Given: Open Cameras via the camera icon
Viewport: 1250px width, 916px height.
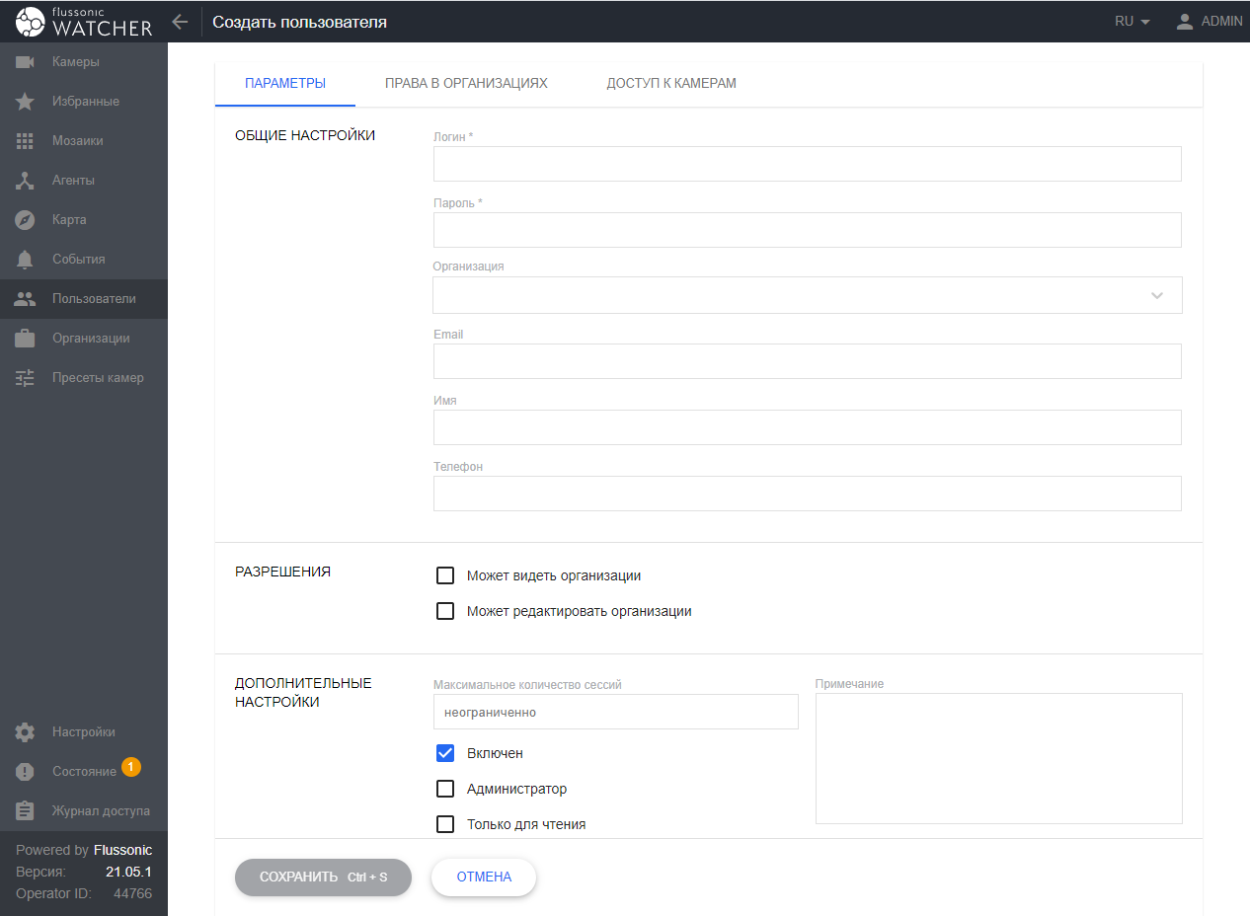Looking at the screenshot, I should 26,62.
